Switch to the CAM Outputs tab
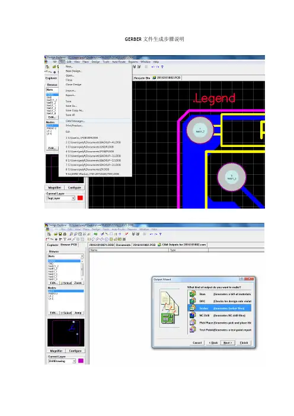The width and height of the screenshot is (294, 416). coord(182,245)
